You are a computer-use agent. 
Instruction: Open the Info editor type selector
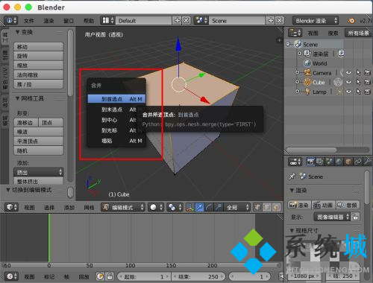(11, 20)
